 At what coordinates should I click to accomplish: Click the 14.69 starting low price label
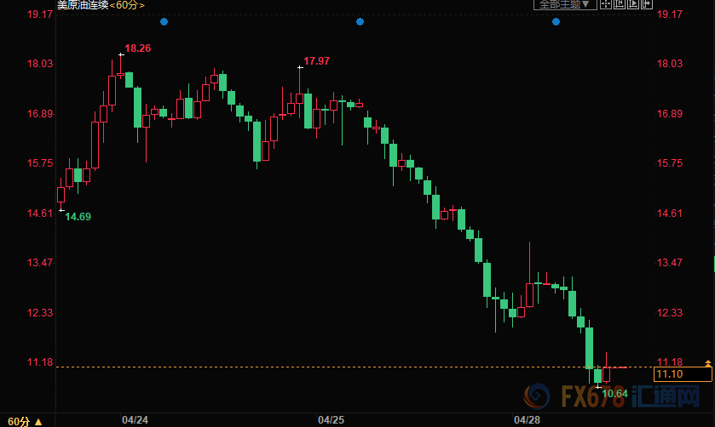point(78,217)
